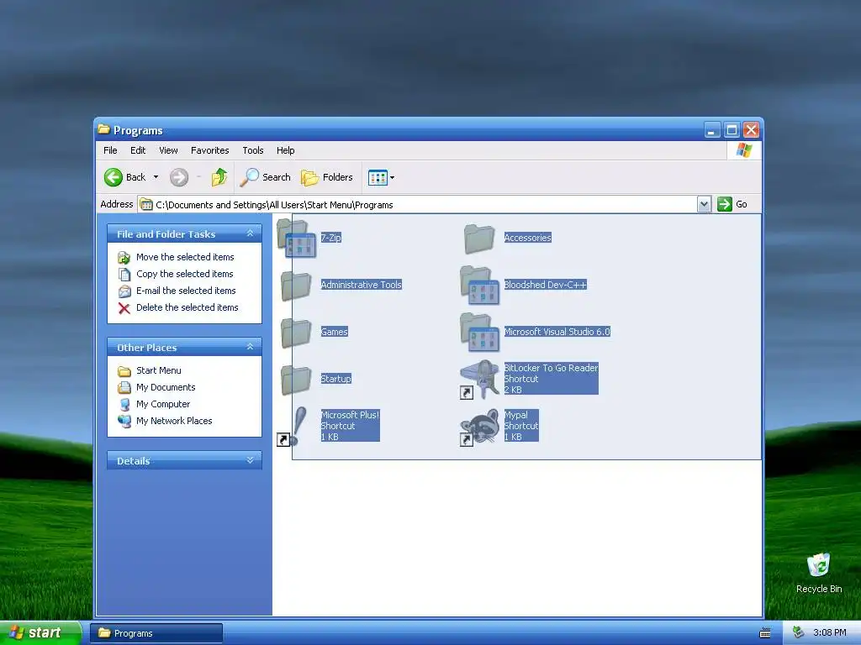
Task: Click the 3:08 PM clock
Action: click(x=829, y=633)
